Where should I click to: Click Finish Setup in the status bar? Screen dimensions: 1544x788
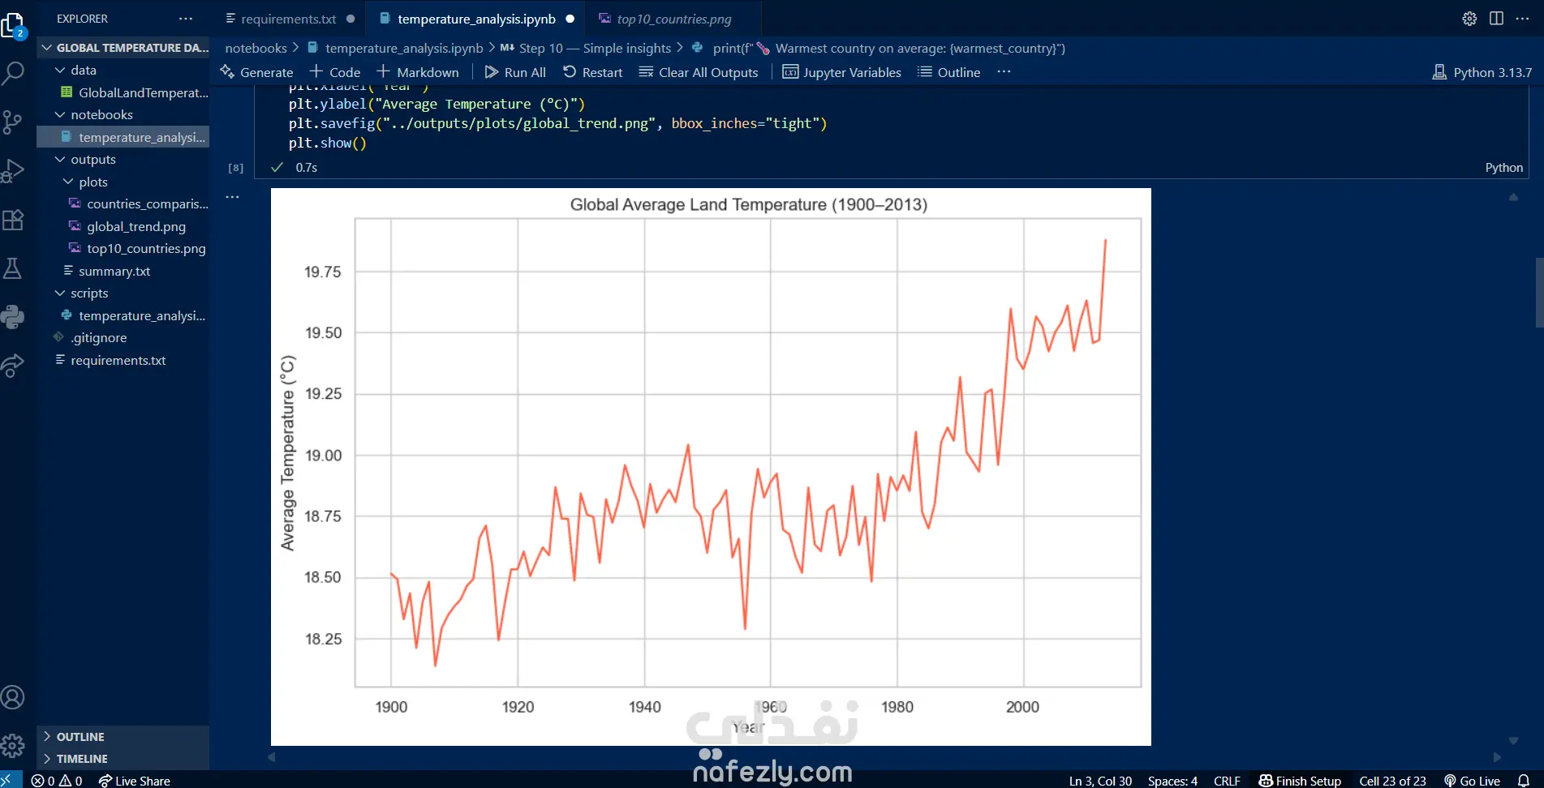(x=1300, y=781)
